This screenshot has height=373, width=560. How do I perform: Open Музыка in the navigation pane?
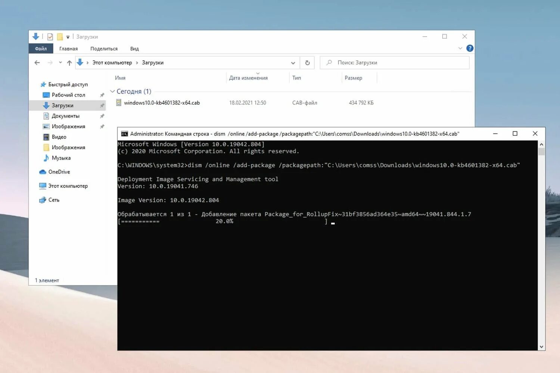point(61,158)
